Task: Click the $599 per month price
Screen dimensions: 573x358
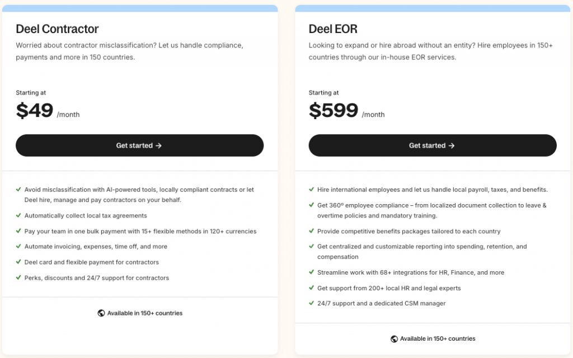Action: [334, 110]
